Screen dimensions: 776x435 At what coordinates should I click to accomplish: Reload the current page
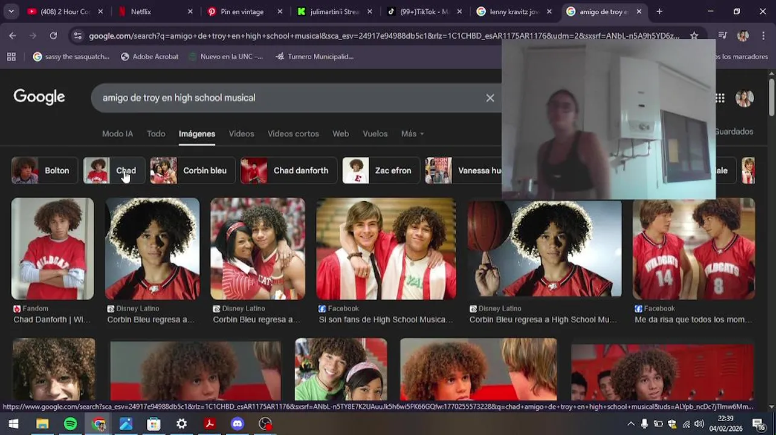point(53,36)
